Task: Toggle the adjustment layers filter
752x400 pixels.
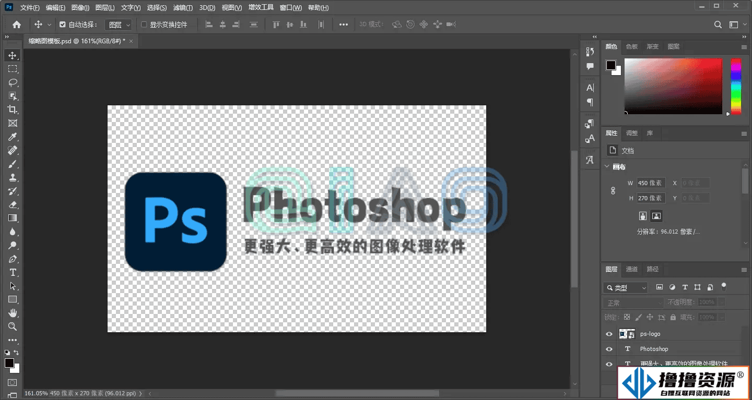Action: click(x=672, y=287)
